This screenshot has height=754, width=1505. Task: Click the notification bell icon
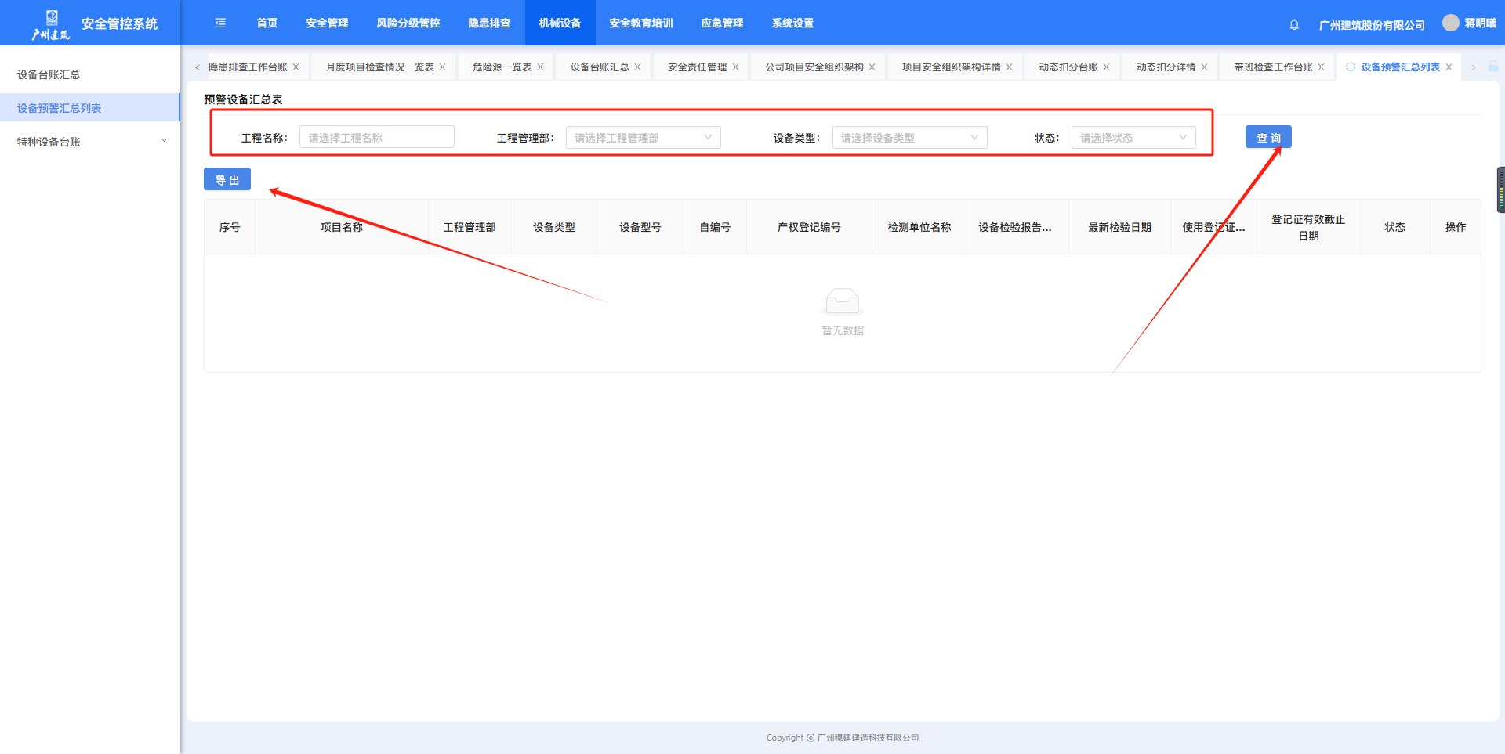tap(1294, 24)
